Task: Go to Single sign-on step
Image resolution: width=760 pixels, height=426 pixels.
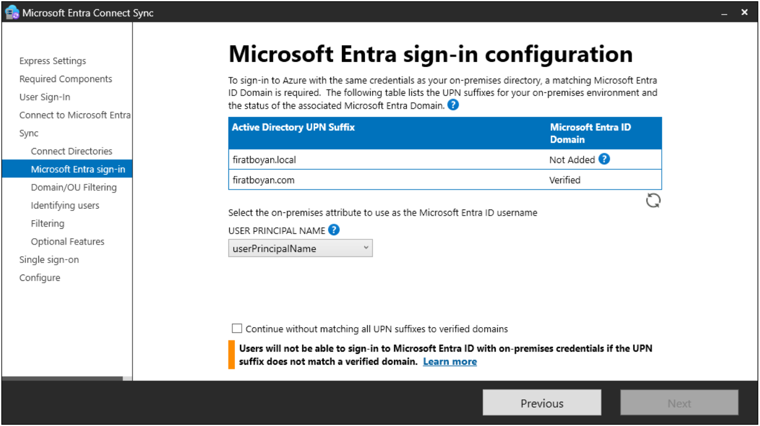Action: coord(49,260)
